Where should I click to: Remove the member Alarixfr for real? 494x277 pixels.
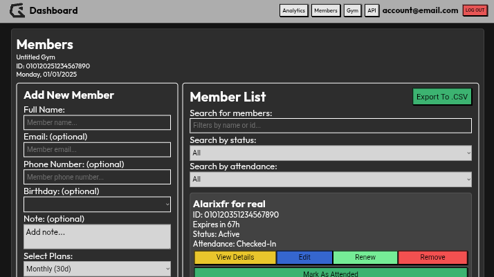433,258
